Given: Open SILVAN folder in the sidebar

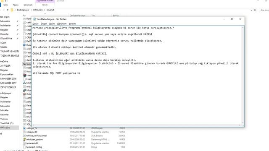Looking at the screenshot, I should [4, 47].
